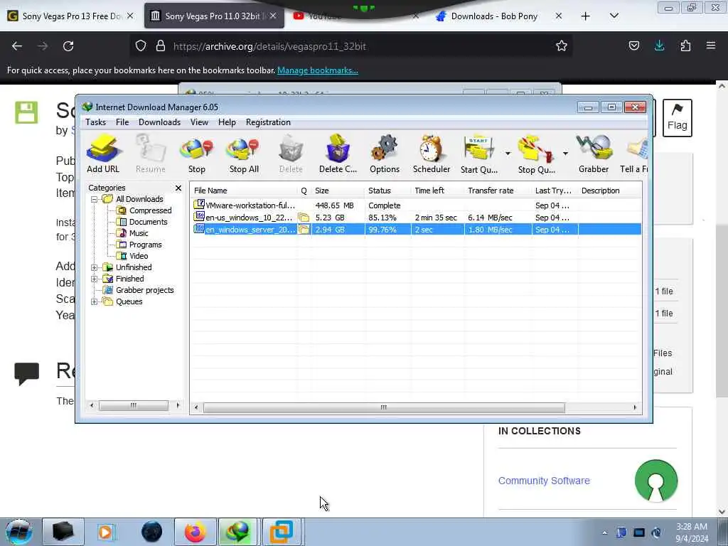Select the en-us_windows_10 download row
Viewport: 728px width, 546px height.
click(417, 218)
